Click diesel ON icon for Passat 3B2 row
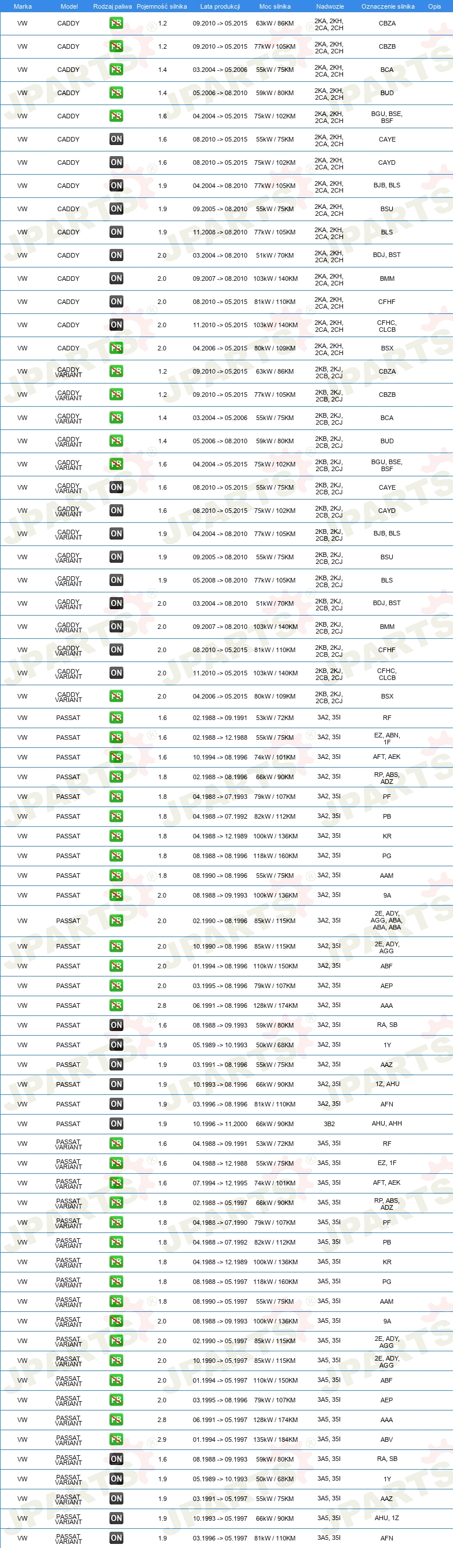Image resolution: width=453 pixels, height=1548 pixels. click(116, 1123)
